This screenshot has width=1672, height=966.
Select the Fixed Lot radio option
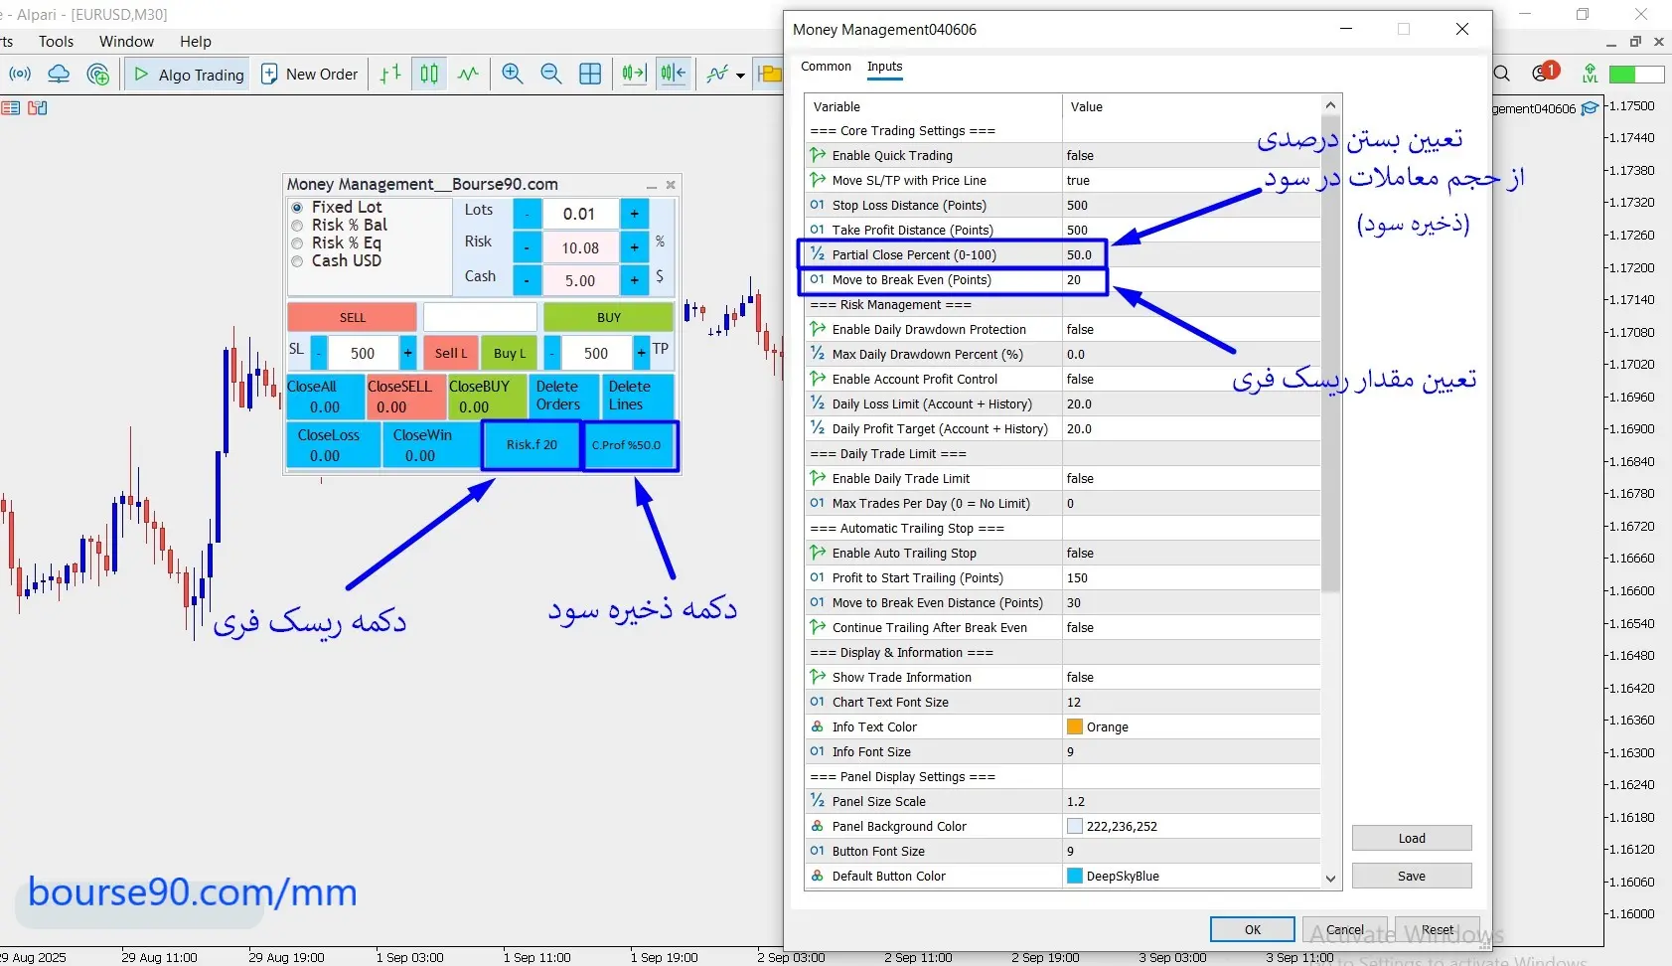(x=297, y=208)
